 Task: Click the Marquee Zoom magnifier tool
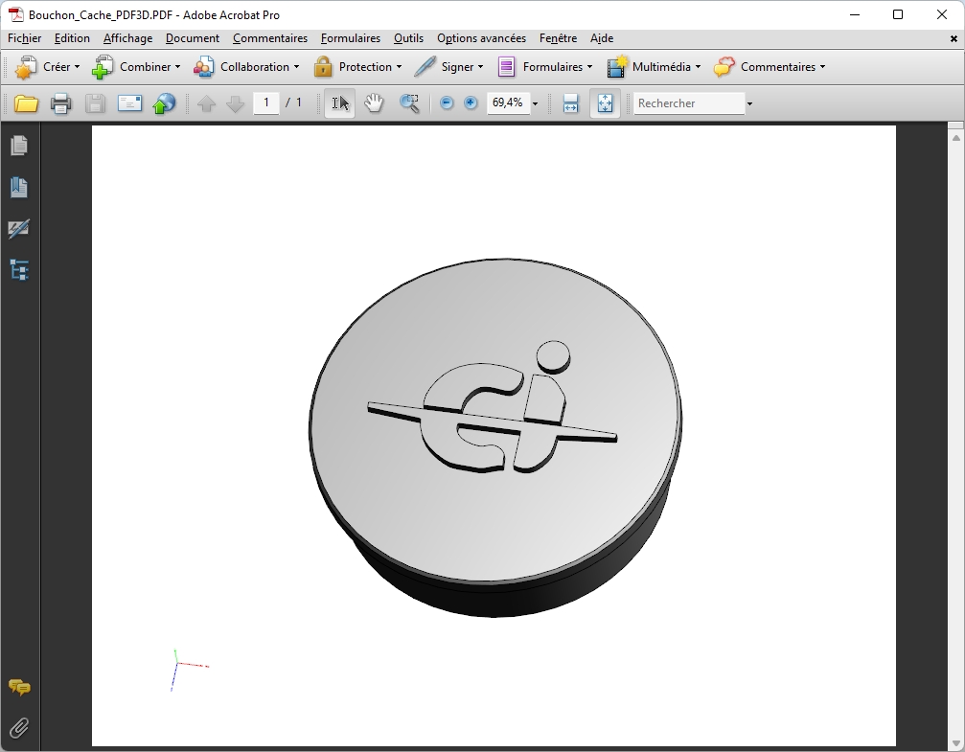coord(409,103)
